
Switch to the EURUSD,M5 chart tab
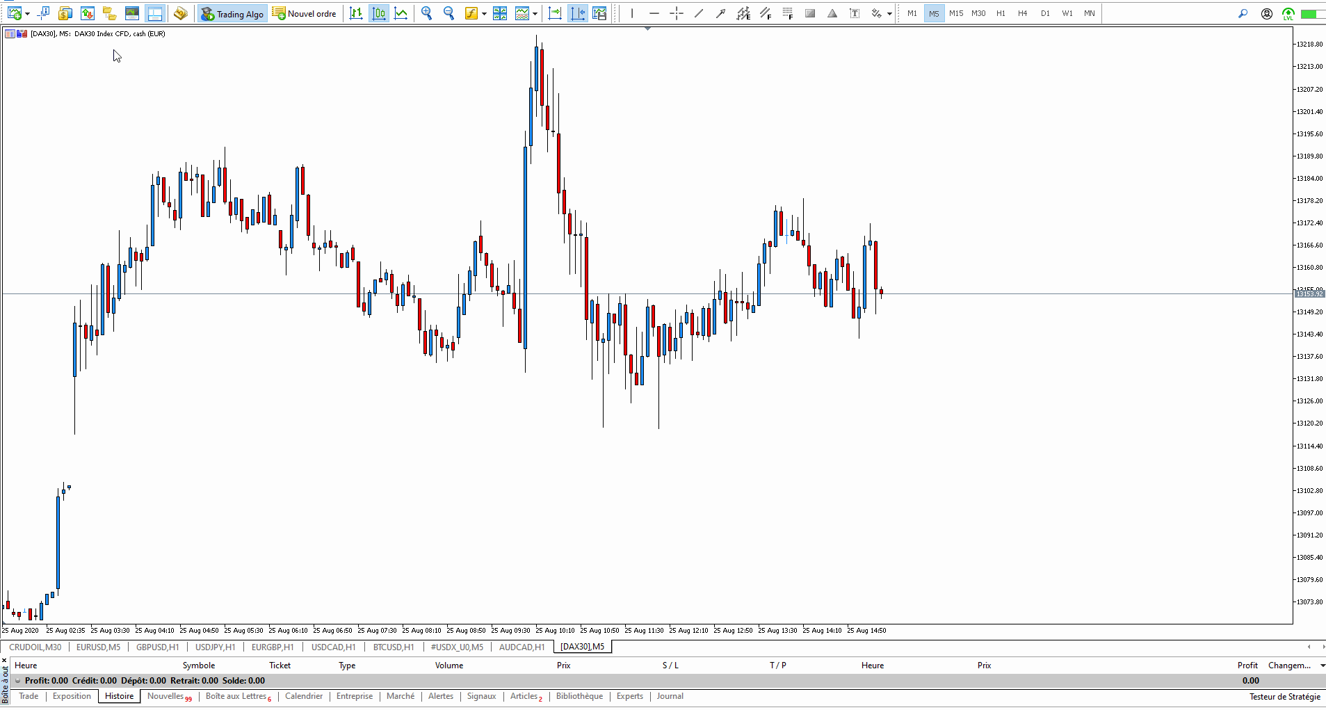point(98,647)
